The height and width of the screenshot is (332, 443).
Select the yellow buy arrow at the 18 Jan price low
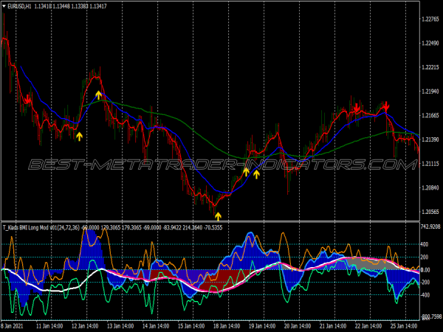point(218,216)
